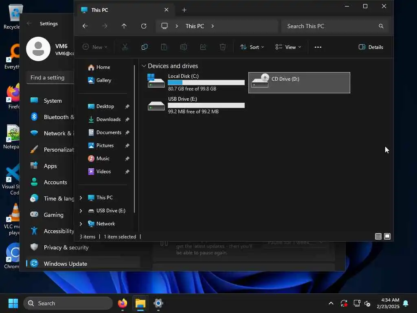417x313 pixels.
Task: Select the Local Disk (C:) drive
Action: [x=196, y=82]
